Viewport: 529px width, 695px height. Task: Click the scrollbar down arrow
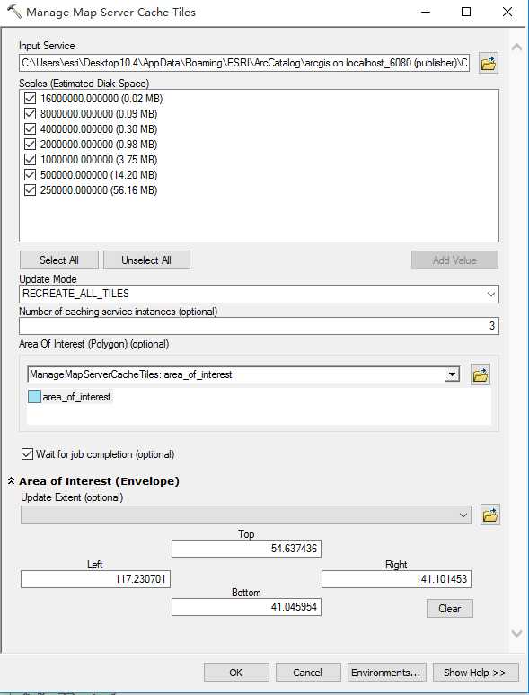coord(516,634)
